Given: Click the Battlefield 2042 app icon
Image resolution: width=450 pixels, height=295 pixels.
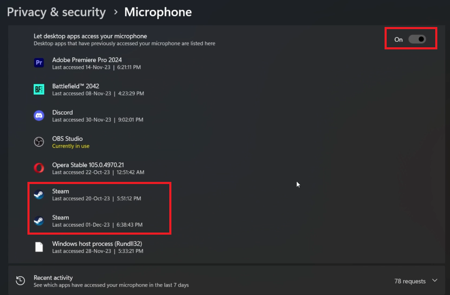Looking at the screenshot, I should point(39,89).
